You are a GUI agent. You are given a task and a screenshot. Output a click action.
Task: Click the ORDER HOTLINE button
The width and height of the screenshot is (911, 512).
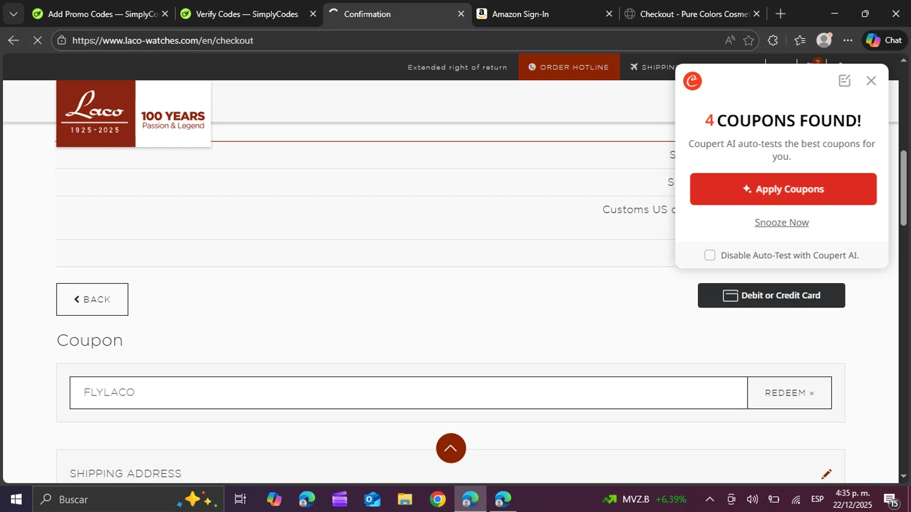[569, 67]
